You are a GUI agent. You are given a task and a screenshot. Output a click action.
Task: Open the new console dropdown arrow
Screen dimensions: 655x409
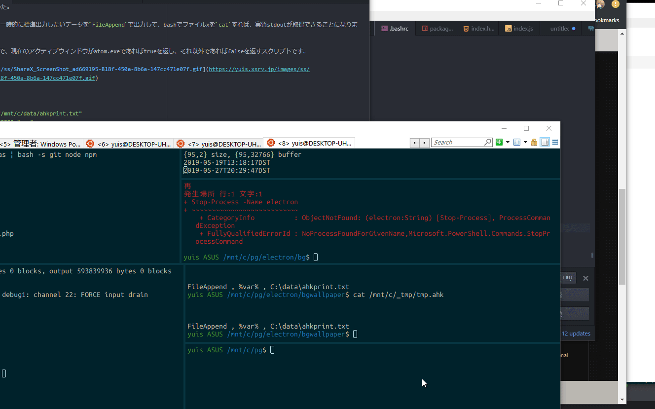pyautogui.click(x=507, y=143)
